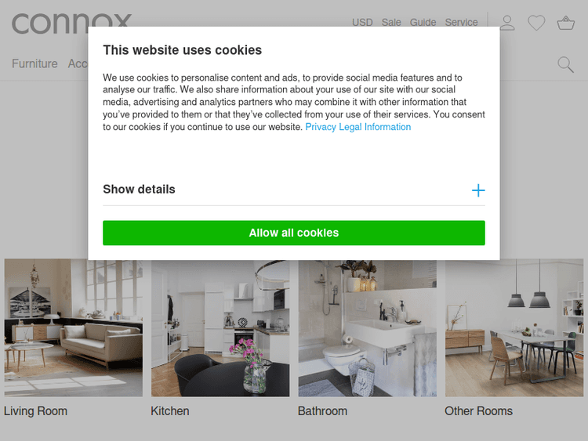
Task: Select the Bathroom photo
Action: coord(367,327)
